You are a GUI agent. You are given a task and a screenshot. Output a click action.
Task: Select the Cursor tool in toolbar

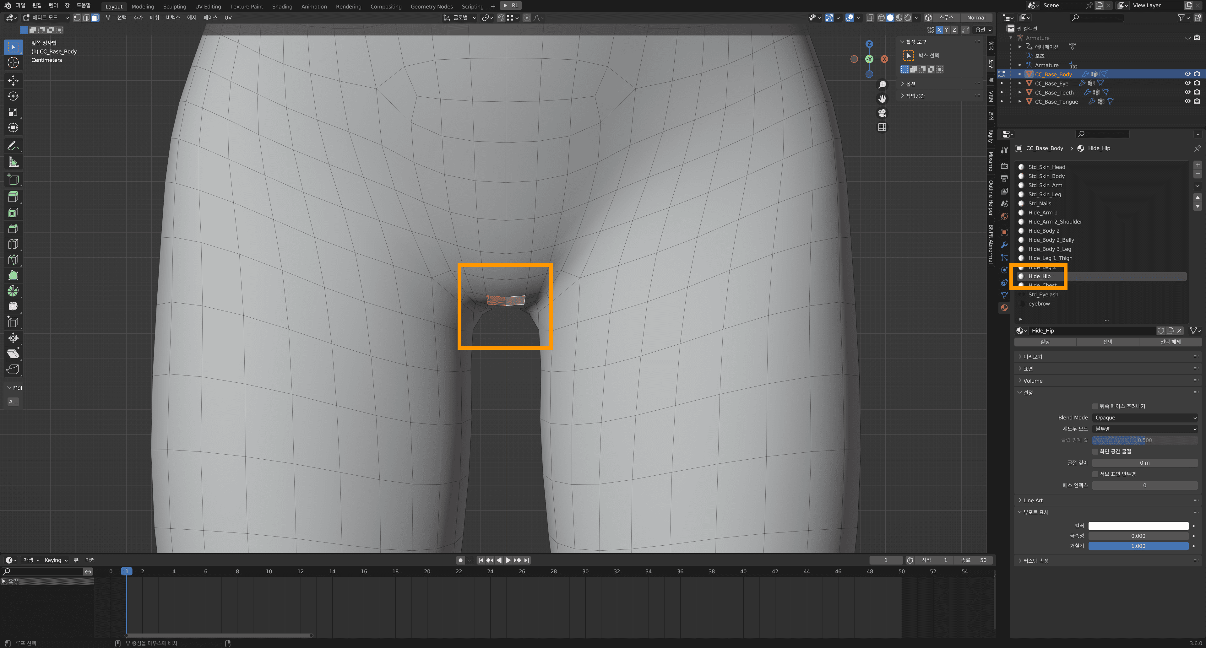[13, 63]
